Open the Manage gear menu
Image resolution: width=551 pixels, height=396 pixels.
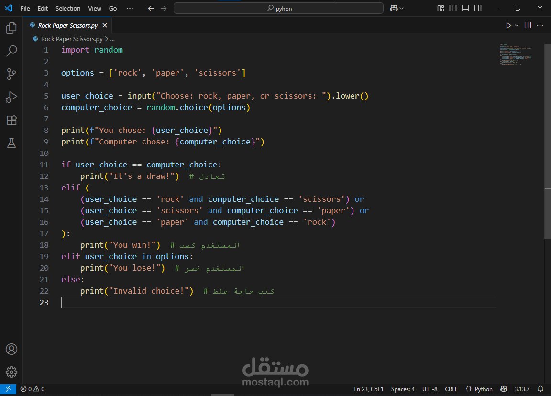click(11, 372)
